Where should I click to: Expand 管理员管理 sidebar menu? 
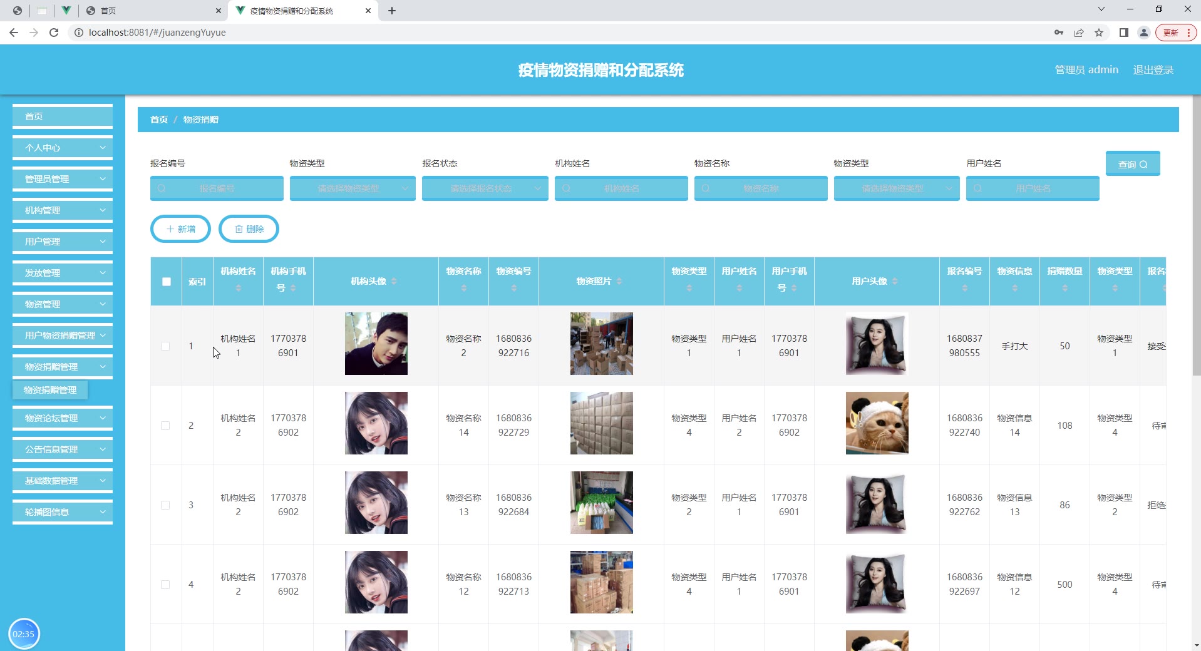[63, 179]
